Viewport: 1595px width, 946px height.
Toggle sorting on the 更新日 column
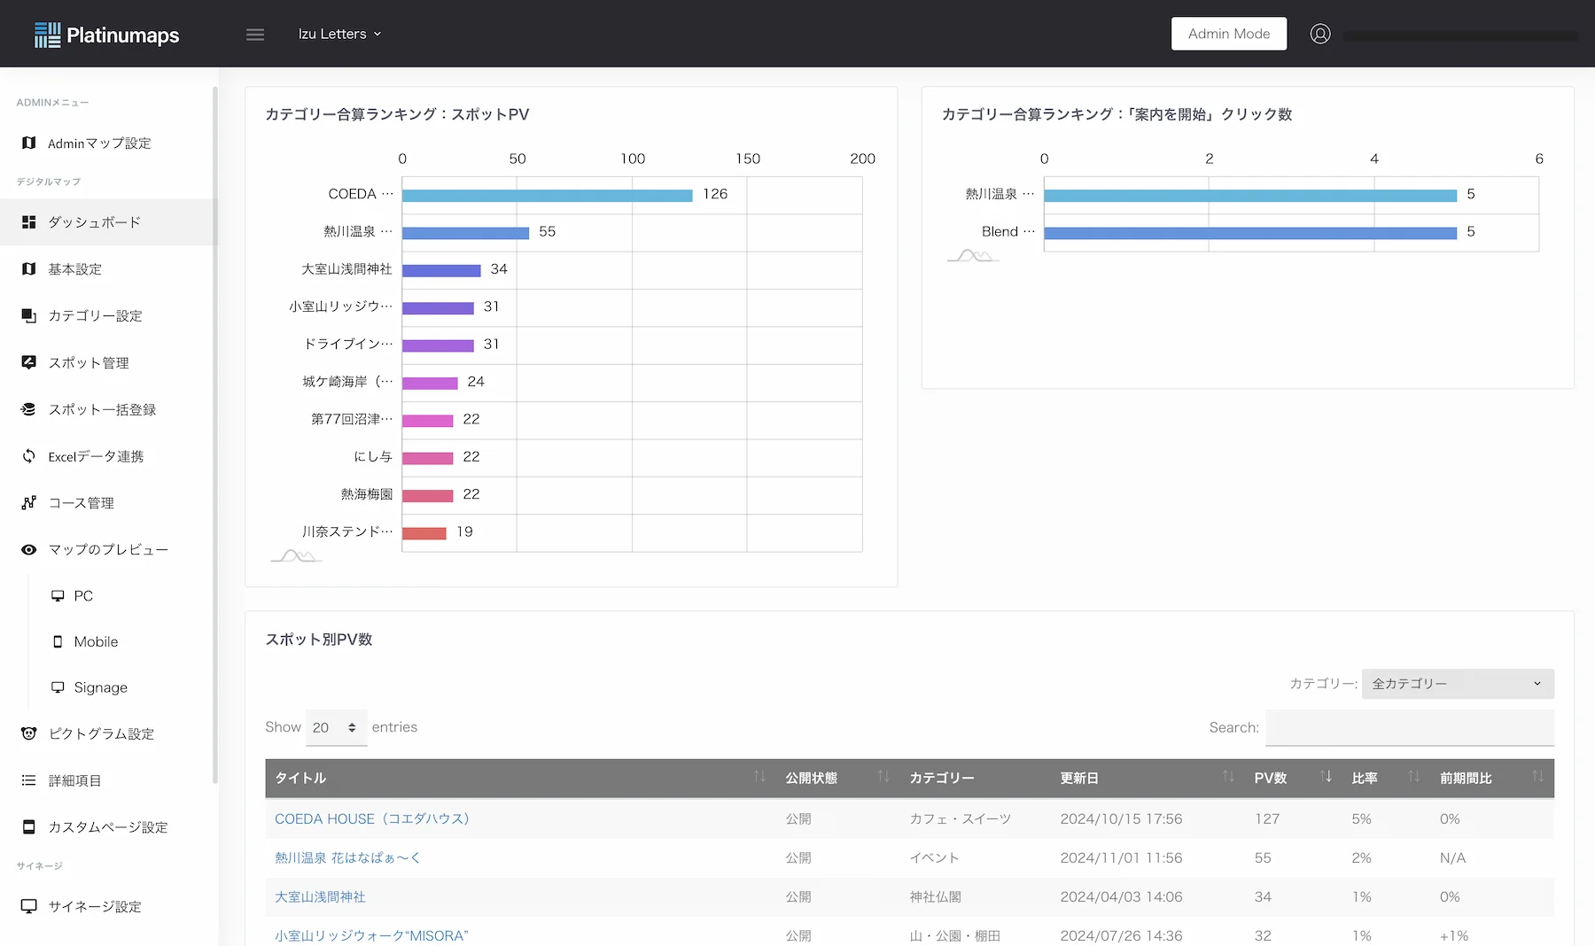pyautogui.click(x=1228, y=778)
